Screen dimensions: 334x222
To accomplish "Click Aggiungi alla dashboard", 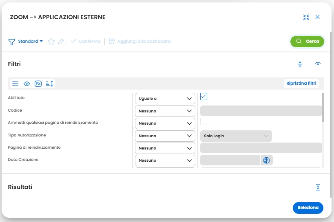I will tap(139, 41).
